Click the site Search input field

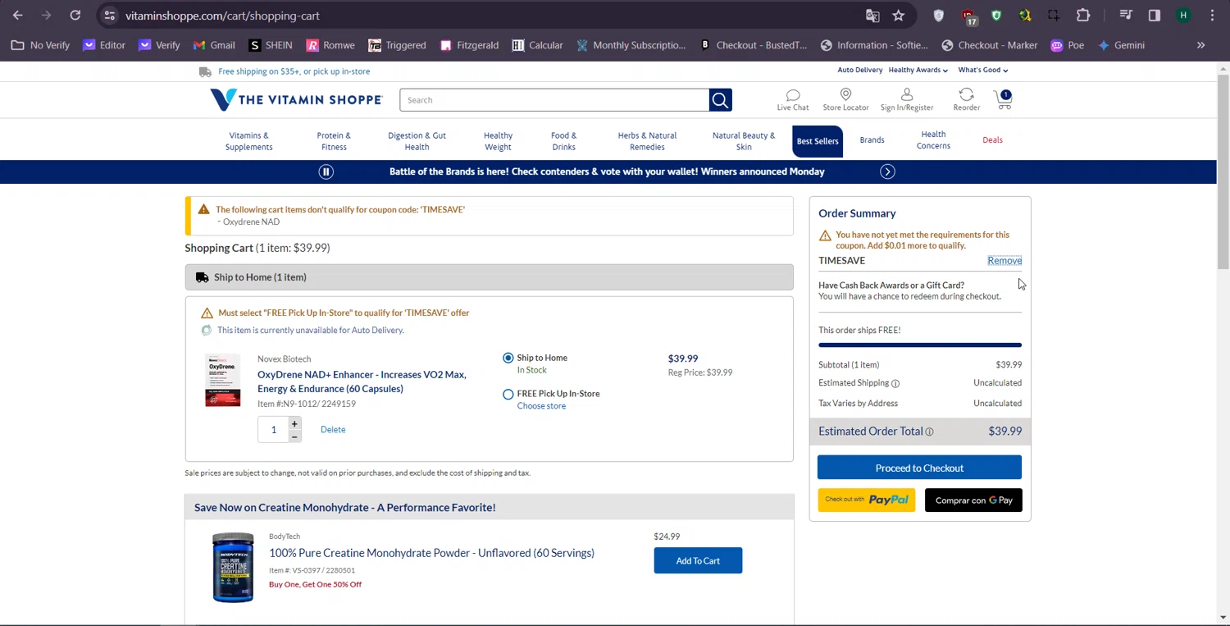[x=554, y=100]
